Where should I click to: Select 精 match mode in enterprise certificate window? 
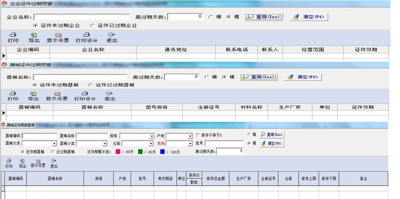coord(211,17)
